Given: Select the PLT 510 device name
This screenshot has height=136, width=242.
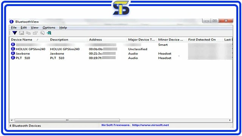Looking at the screenshot, I should (x=23, y=58).
